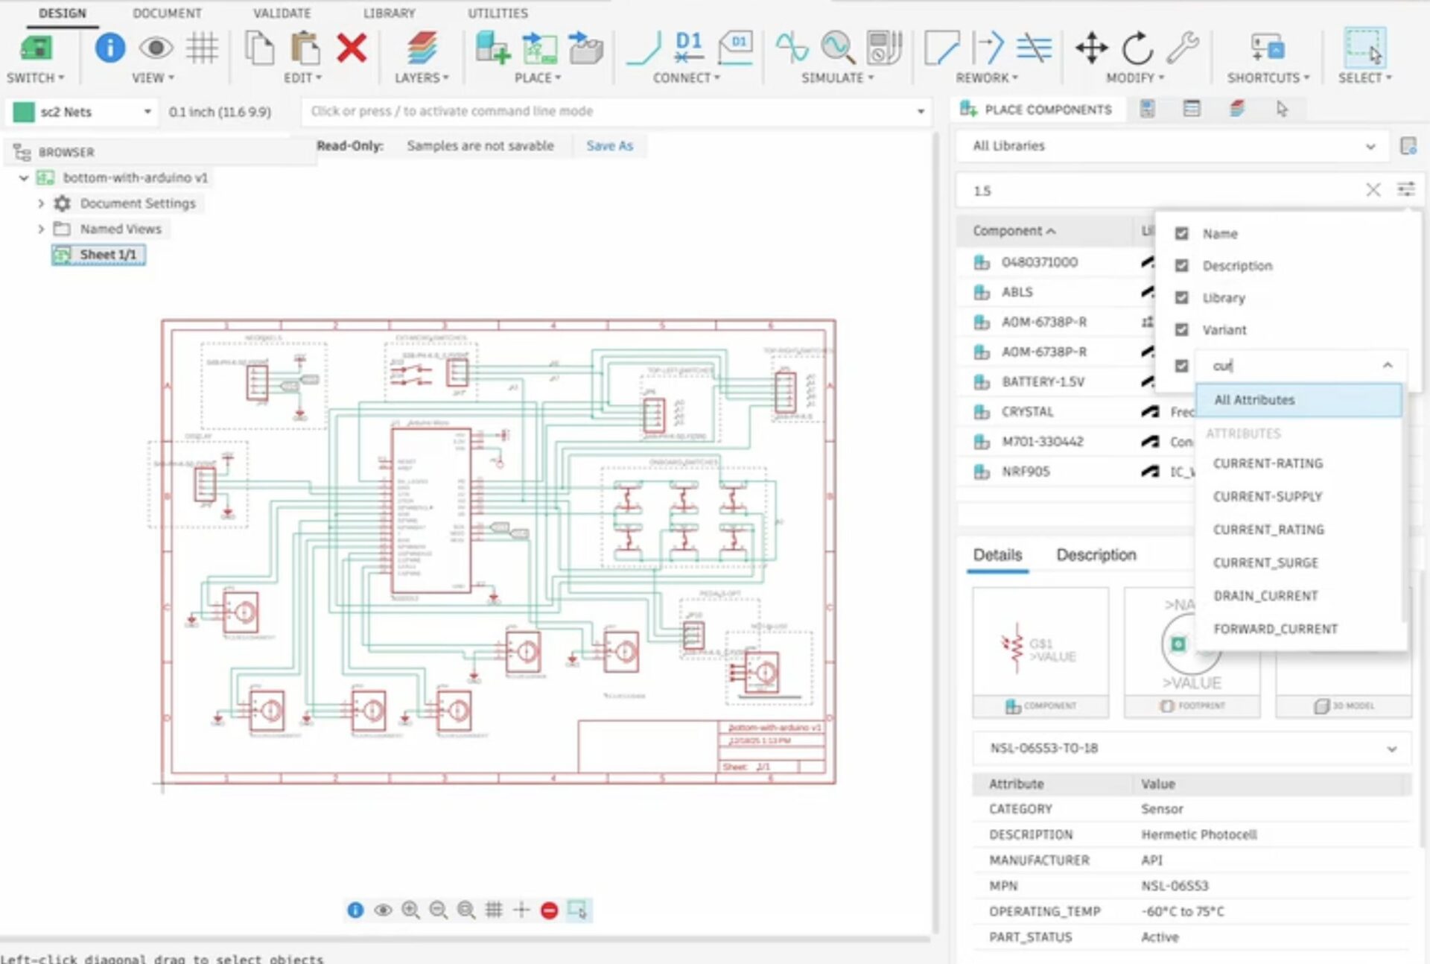
Task: Select CURRENT-RATING attribute option
Action: pyautogui.click(x=1268, y=463)
